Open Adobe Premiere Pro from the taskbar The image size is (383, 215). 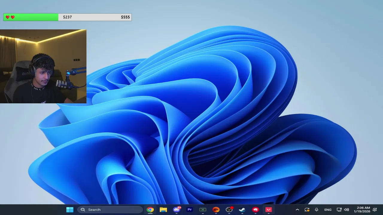coord(190,210)
